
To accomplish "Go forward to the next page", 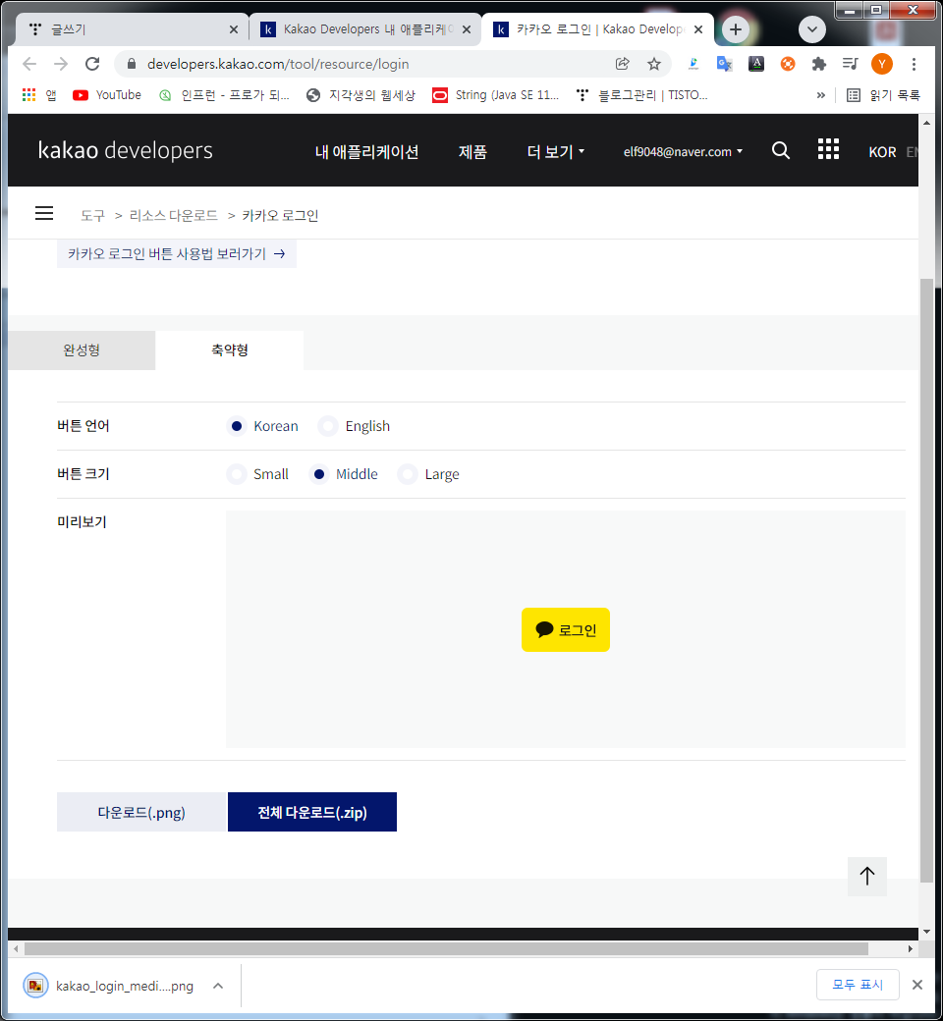I will tap(61, 64).
